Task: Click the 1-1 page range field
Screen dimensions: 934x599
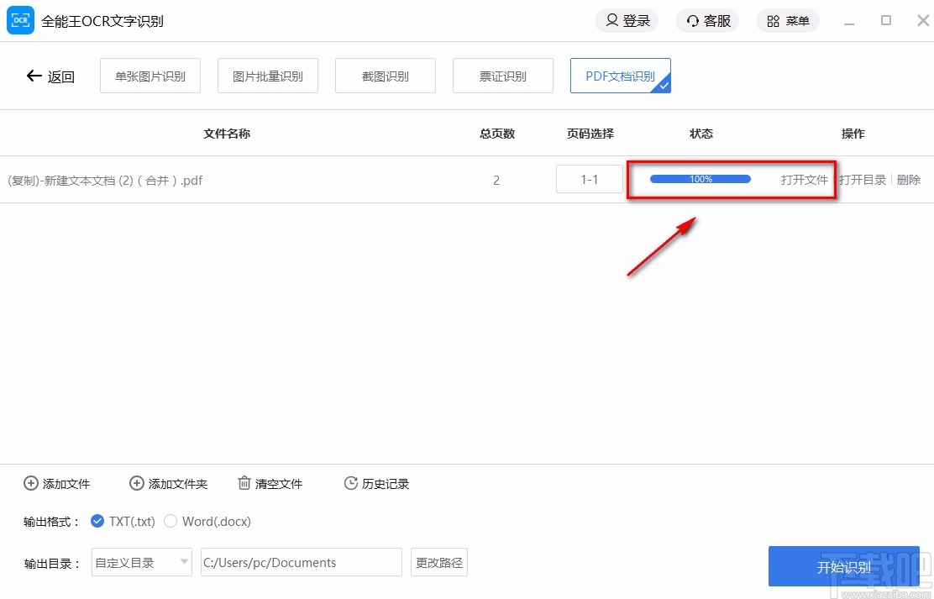Action: [x=589, y=178]
